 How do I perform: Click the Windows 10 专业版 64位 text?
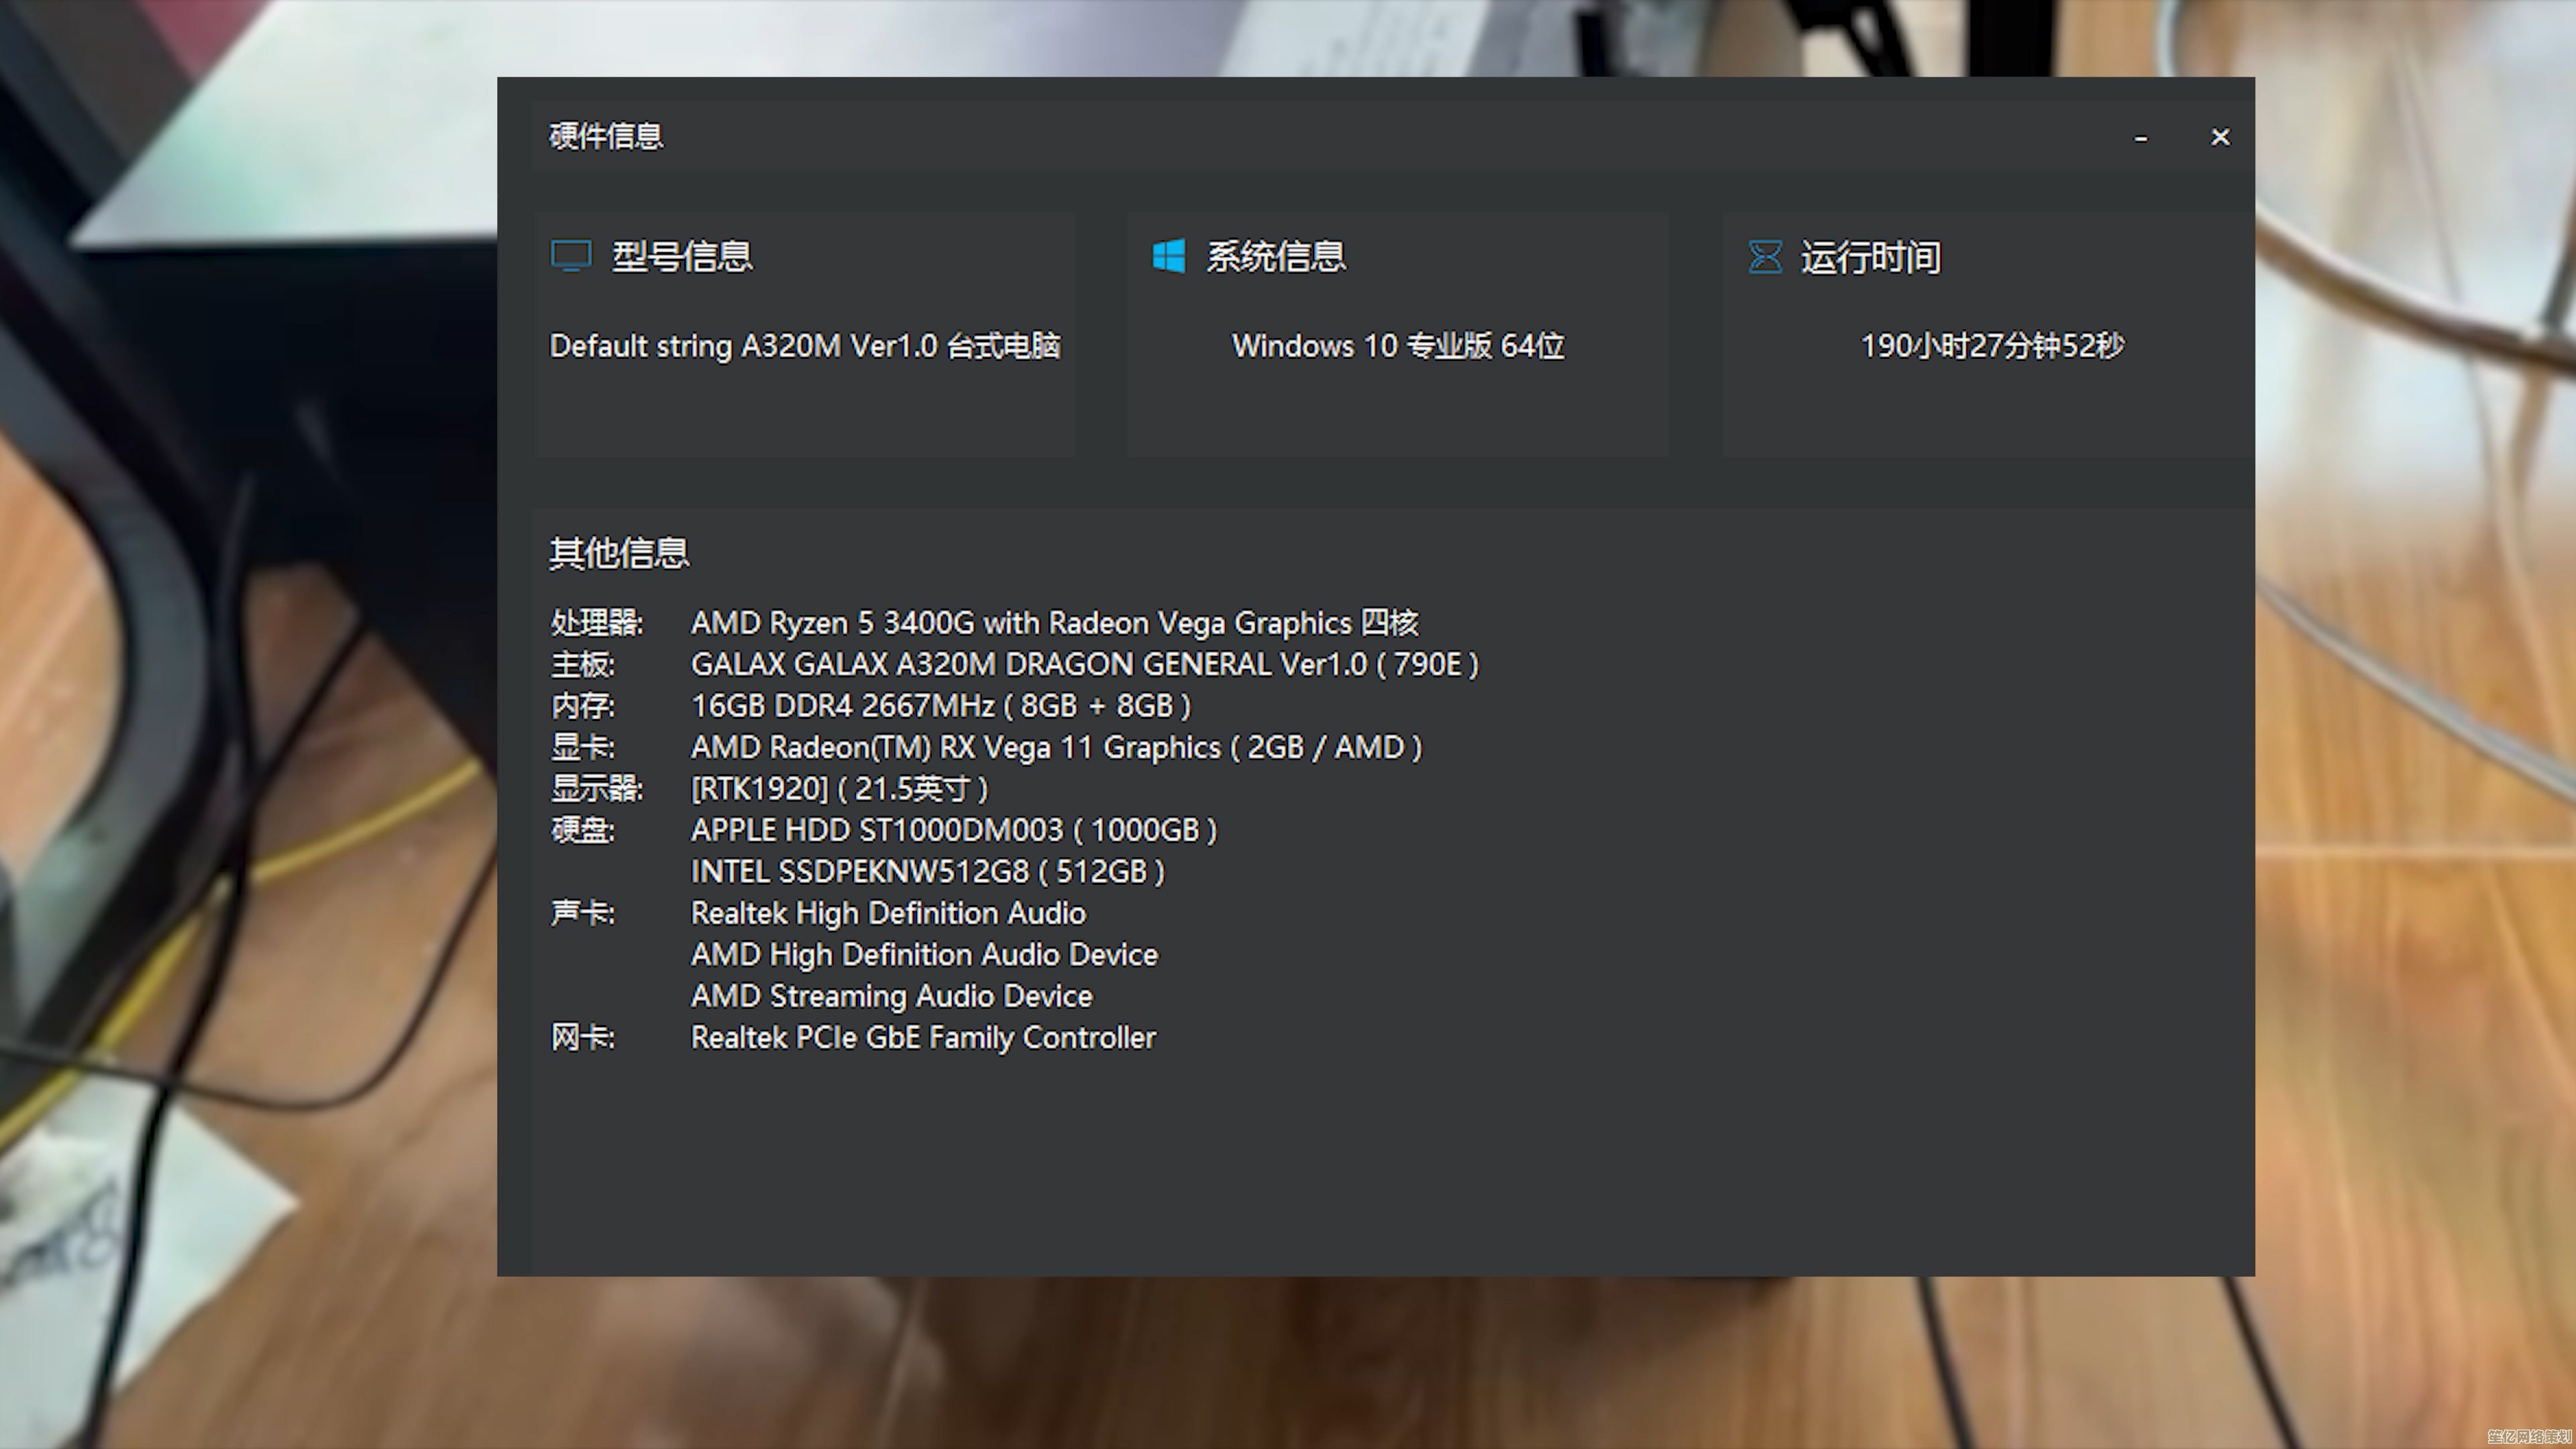click(1398, 346)
